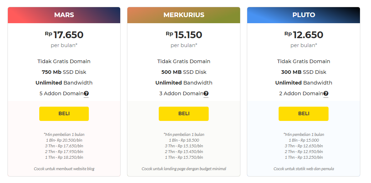Image resolution: width=371 pixels, height=183 pixels.
Task: Click the 750 Mb SSD Disk text
Action: [x=64, y=72]
